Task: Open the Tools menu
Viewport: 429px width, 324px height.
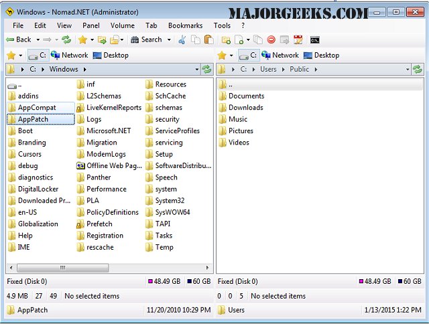Action: coord(222,25)
